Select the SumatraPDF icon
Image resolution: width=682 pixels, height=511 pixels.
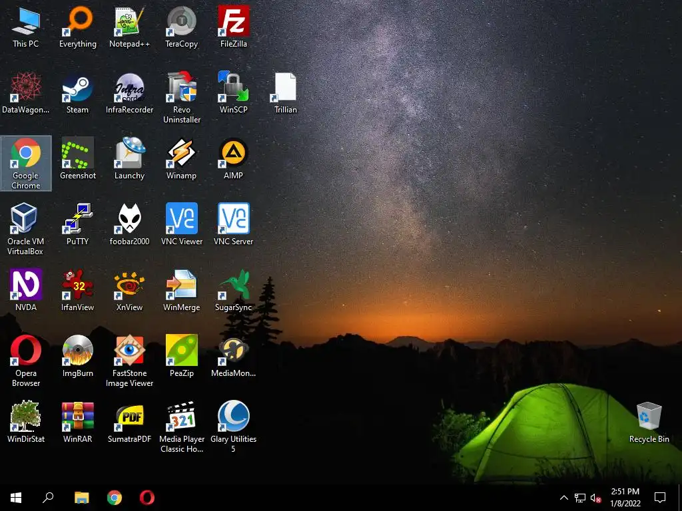[129, 422]
